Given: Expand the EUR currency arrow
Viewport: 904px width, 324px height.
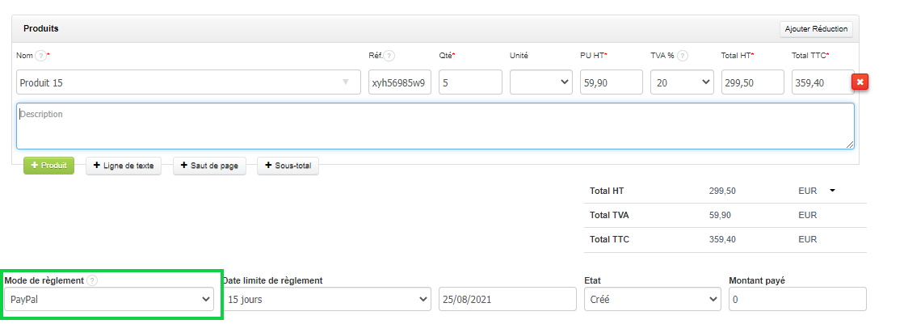Looking at the screenshot, I should (831, 191).
